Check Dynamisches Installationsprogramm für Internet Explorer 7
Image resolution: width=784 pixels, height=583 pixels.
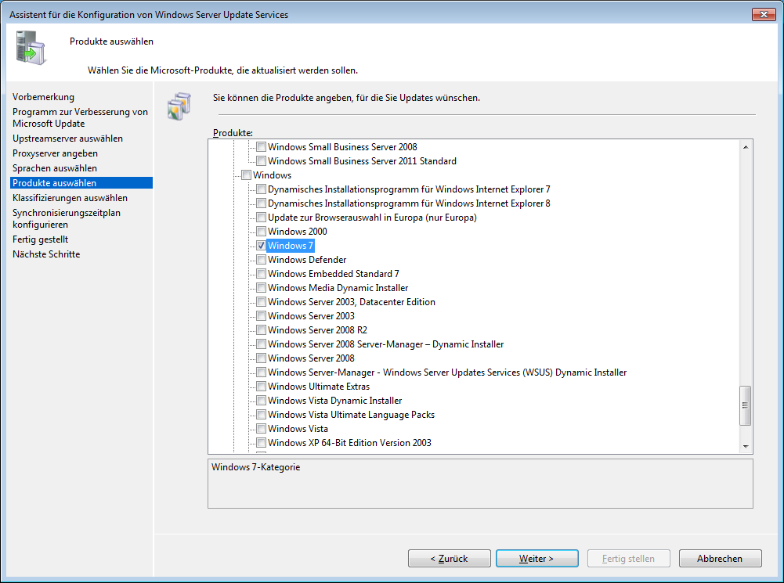pyautogui.click(x=261, y=189)
